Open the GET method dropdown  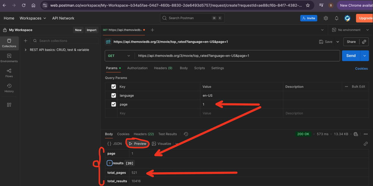[119, 56]
